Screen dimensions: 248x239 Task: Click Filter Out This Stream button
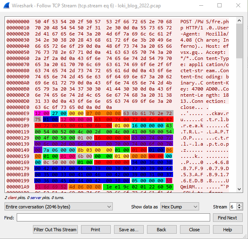point(55,230)
